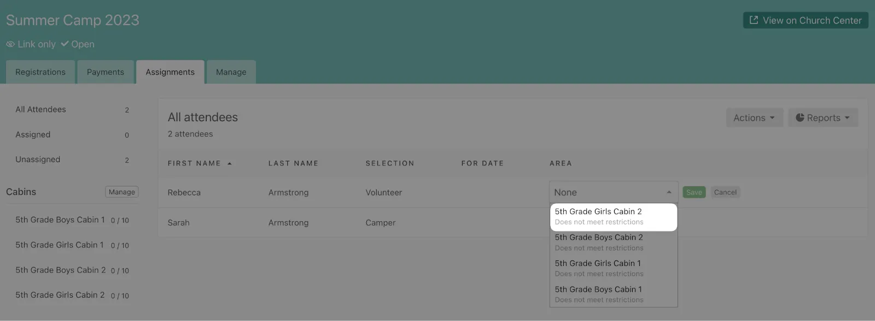Click the pie chart icon in Reports

(x=800, y=117)
